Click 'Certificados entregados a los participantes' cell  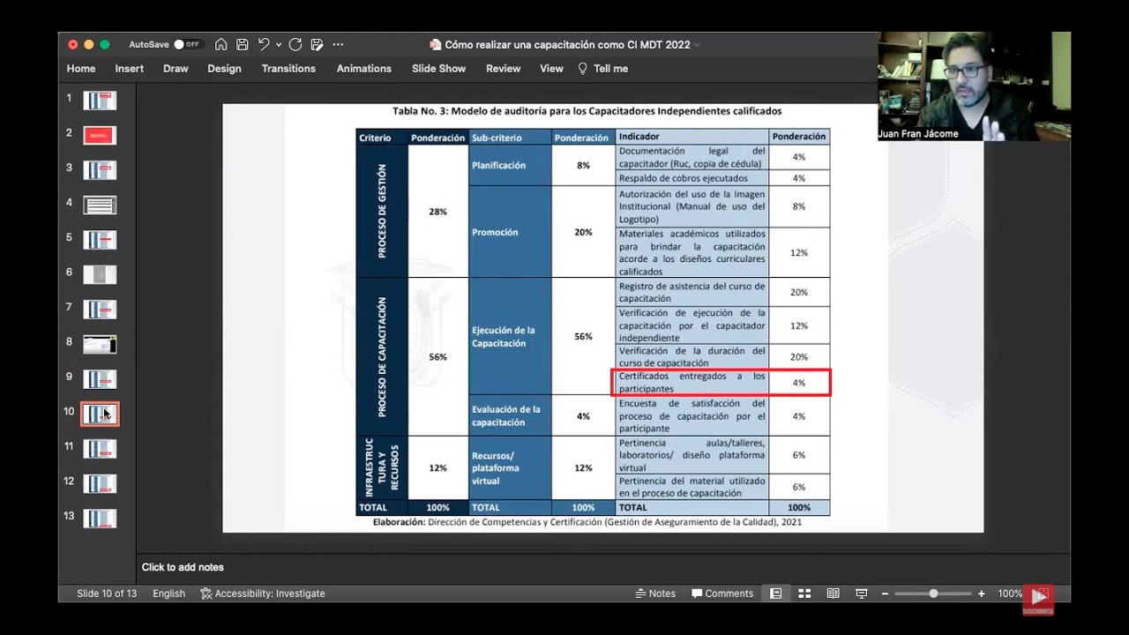click(692, 382)
